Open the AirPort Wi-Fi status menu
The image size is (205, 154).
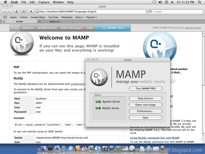point(154,2)
